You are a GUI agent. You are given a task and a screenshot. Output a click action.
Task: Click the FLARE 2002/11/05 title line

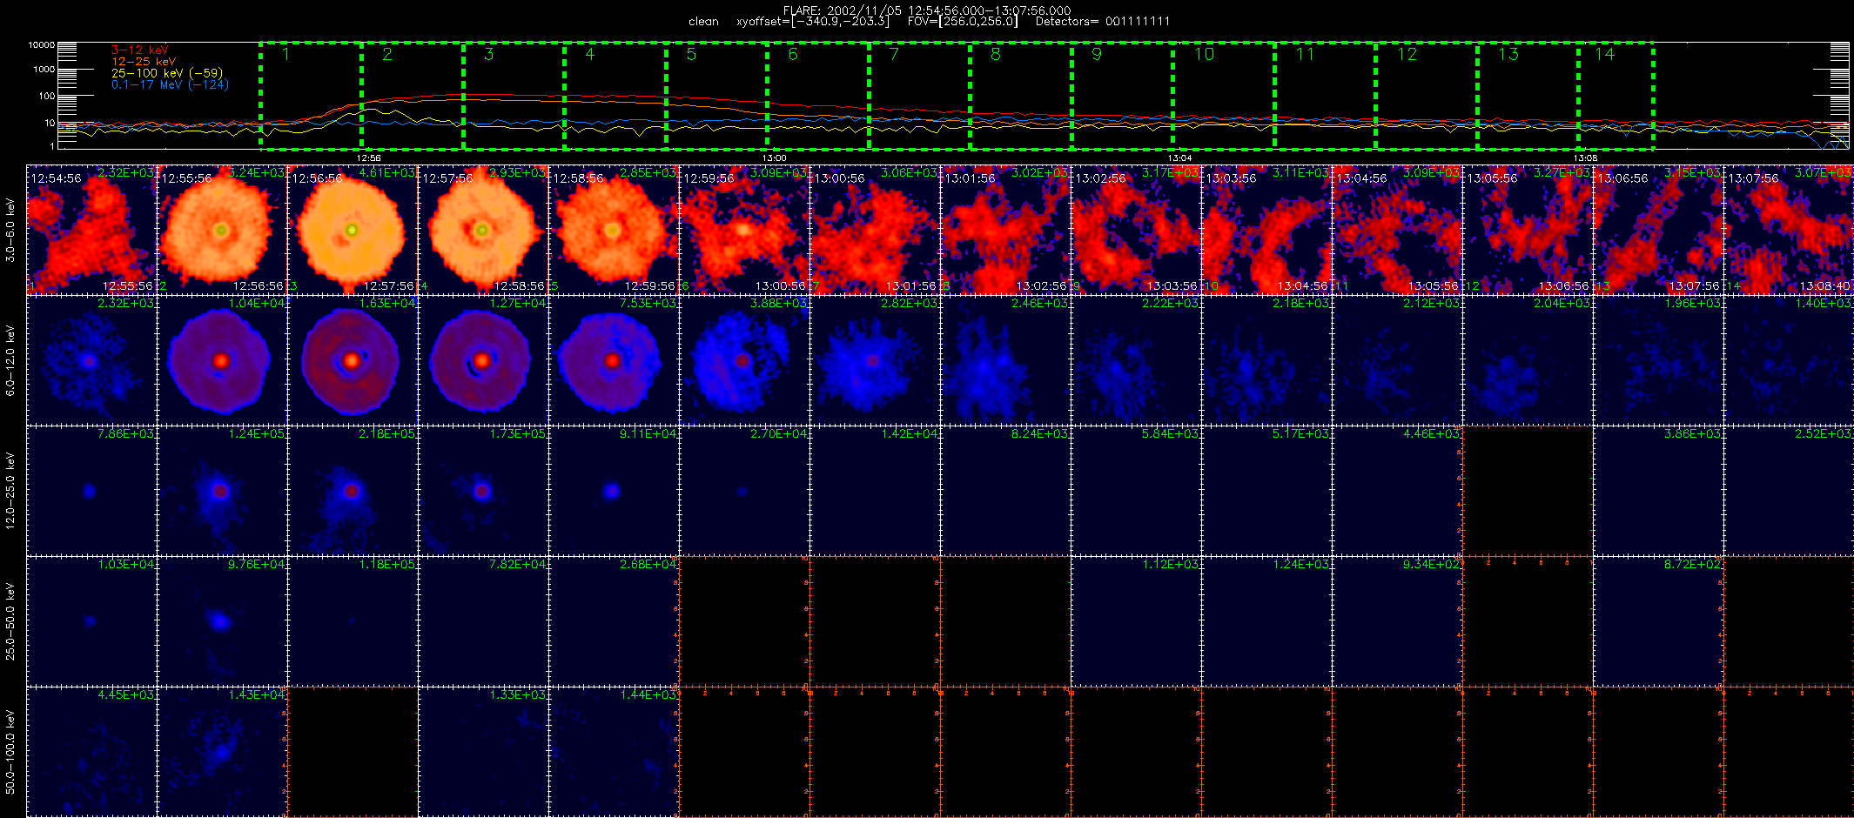(x=927, y=10)
